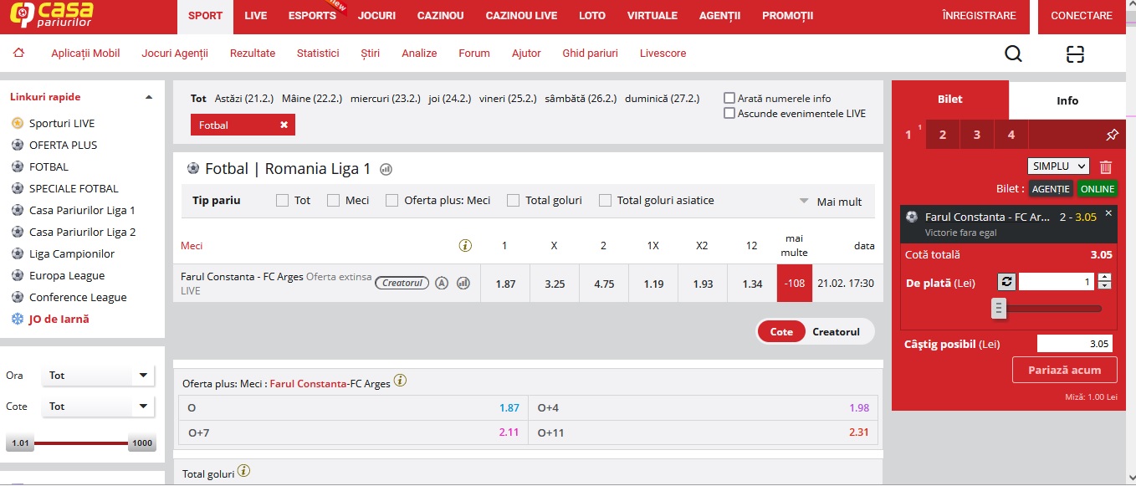Check Oferta plus: Meci box

391,201
